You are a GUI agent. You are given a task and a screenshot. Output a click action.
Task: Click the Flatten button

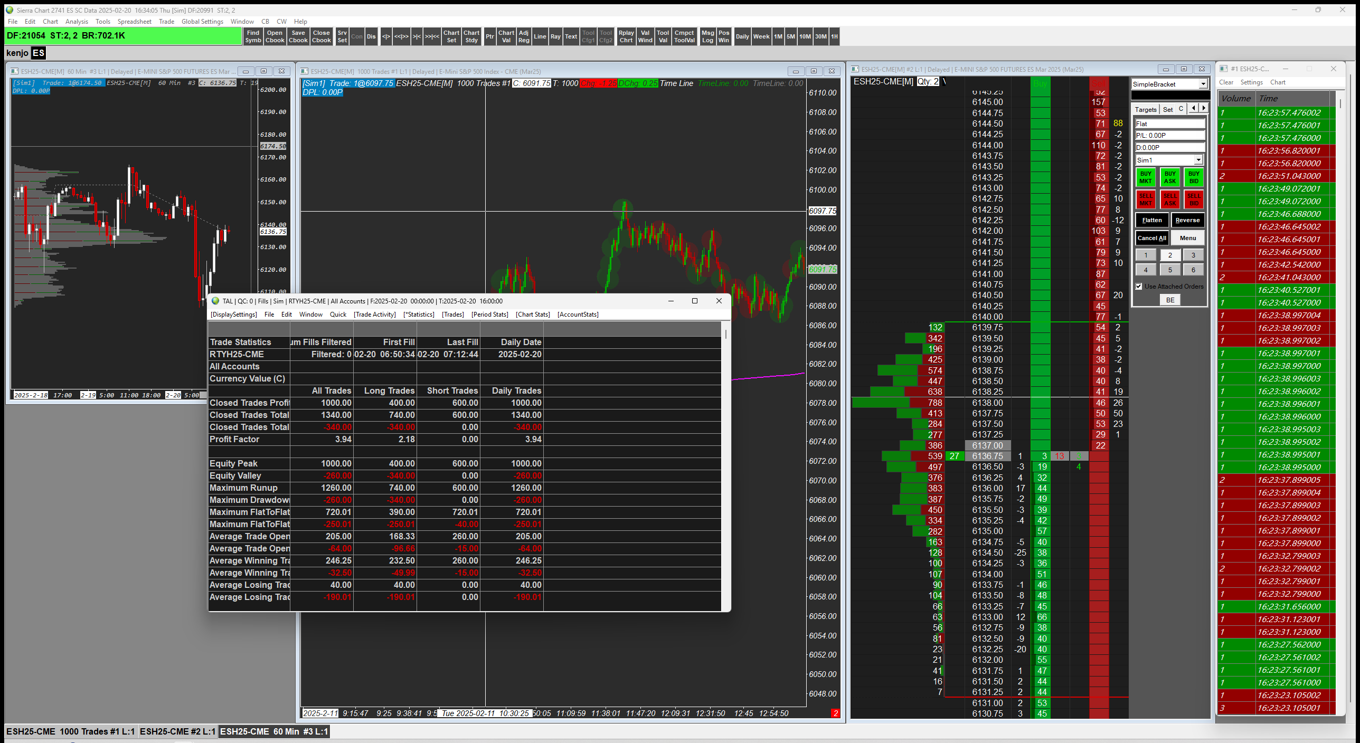[x=1151, y=221]
